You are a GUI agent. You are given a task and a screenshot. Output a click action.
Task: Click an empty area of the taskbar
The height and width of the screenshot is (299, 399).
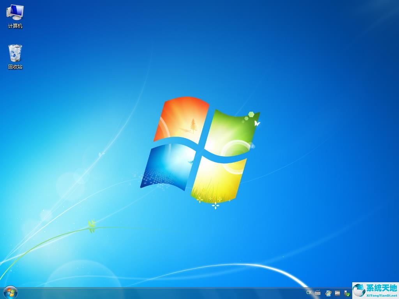(x=156, y=293)
